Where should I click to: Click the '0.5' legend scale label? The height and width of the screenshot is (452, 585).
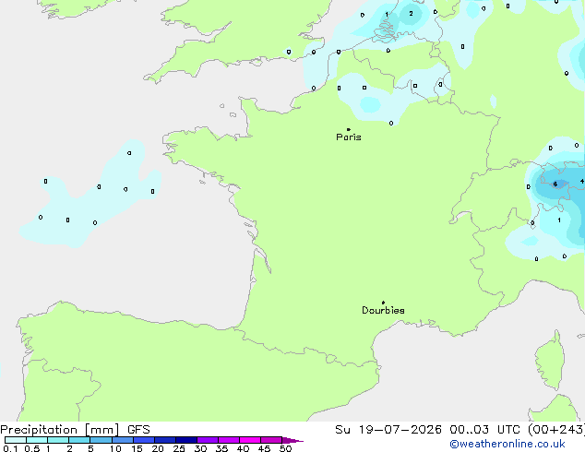(32, 448)
